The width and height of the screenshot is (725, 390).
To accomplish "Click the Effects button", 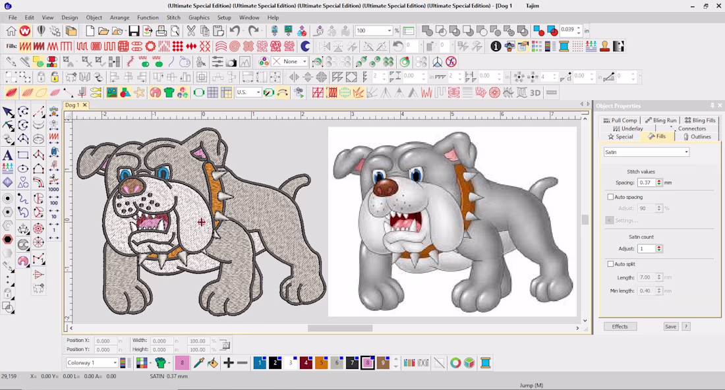I will coord(620,327).
